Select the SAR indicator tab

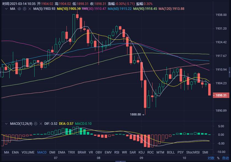133,152
